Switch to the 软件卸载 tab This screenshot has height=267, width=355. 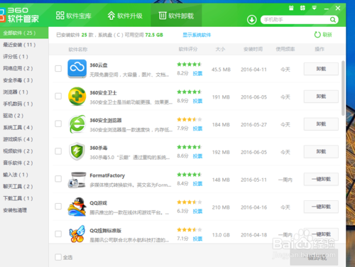point(176,16)
